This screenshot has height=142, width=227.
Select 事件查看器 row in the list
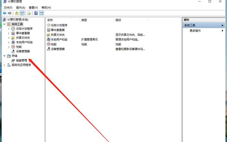(x=58, y=30)
